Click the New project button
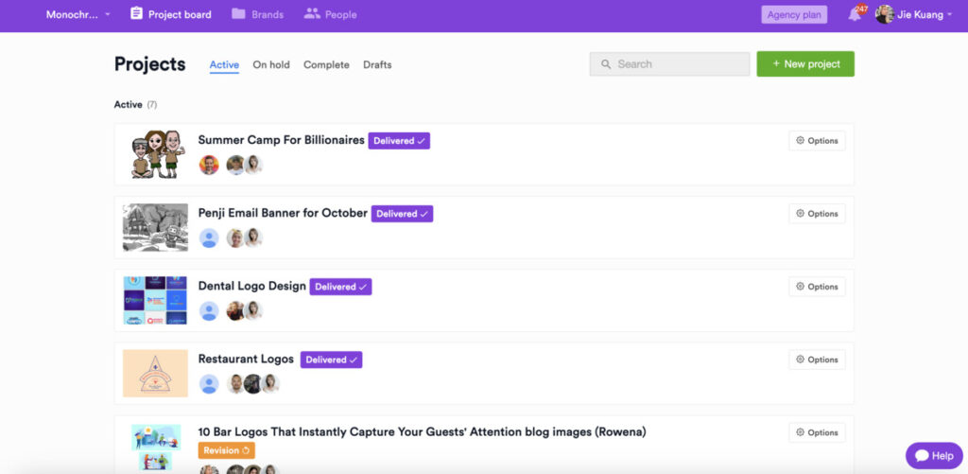 pos(805,63)
